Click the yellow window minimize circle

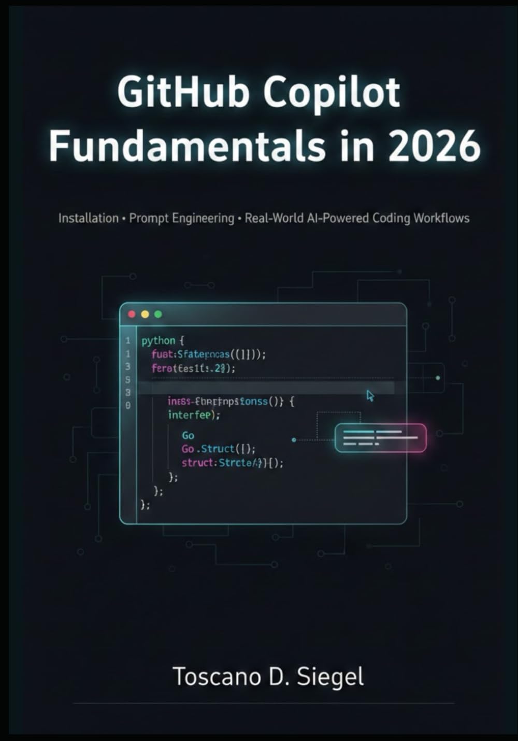[x=144, y=314]
